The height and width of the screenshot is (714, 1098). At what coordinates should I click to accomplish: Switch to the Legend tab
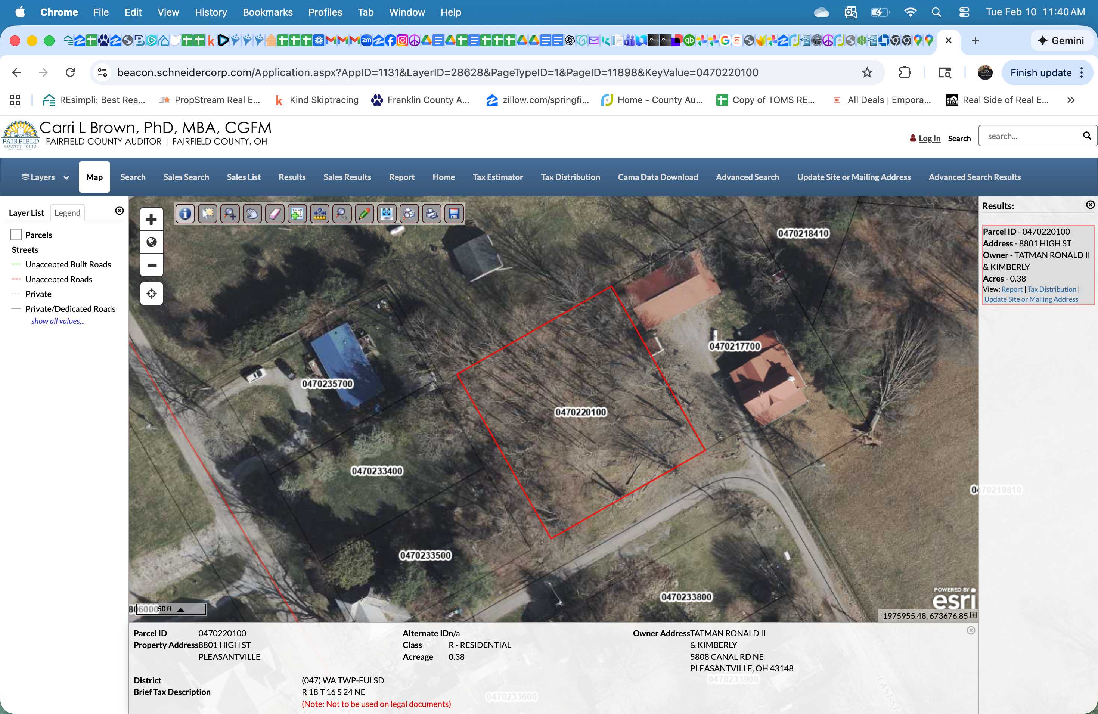click(67, 212)
